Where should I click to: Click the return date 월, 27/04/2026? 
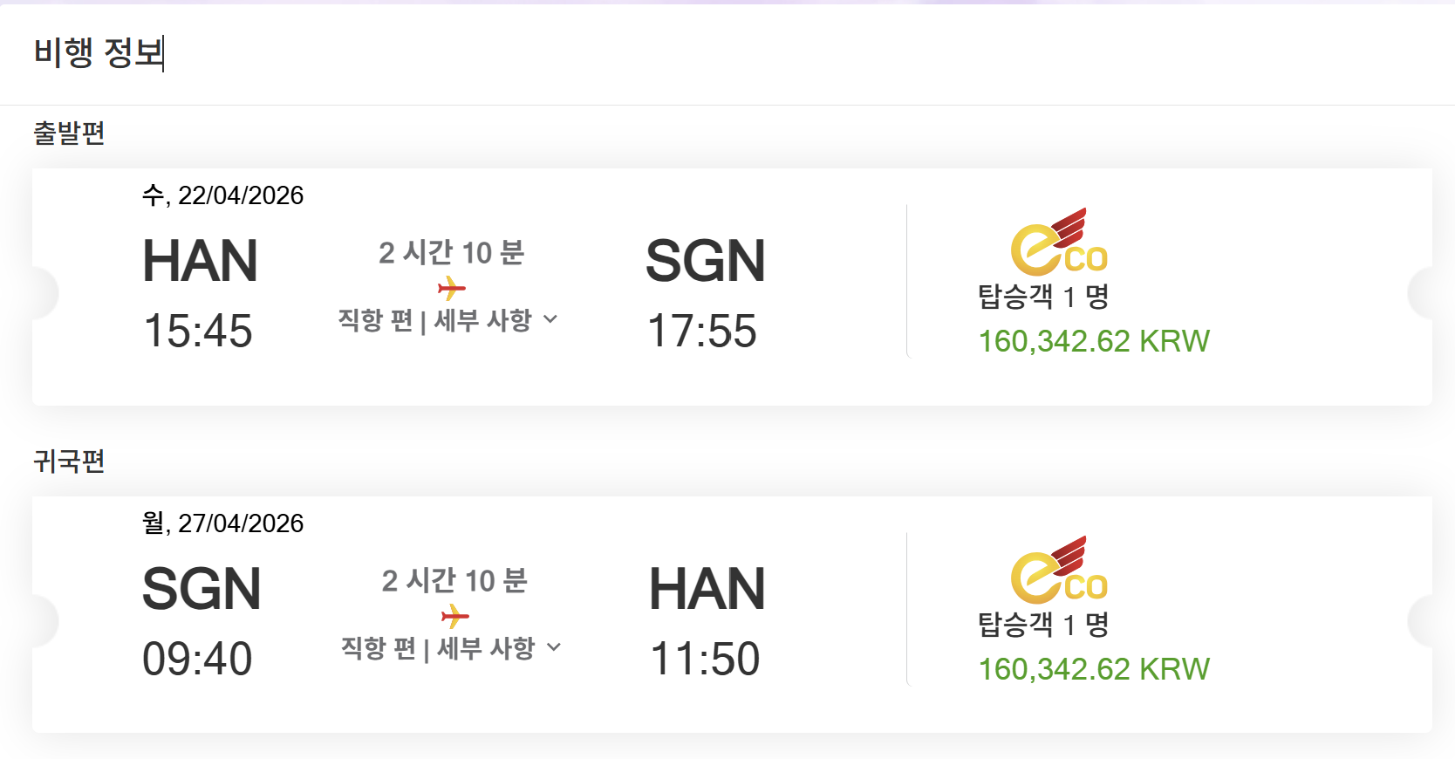click(223, 523)
